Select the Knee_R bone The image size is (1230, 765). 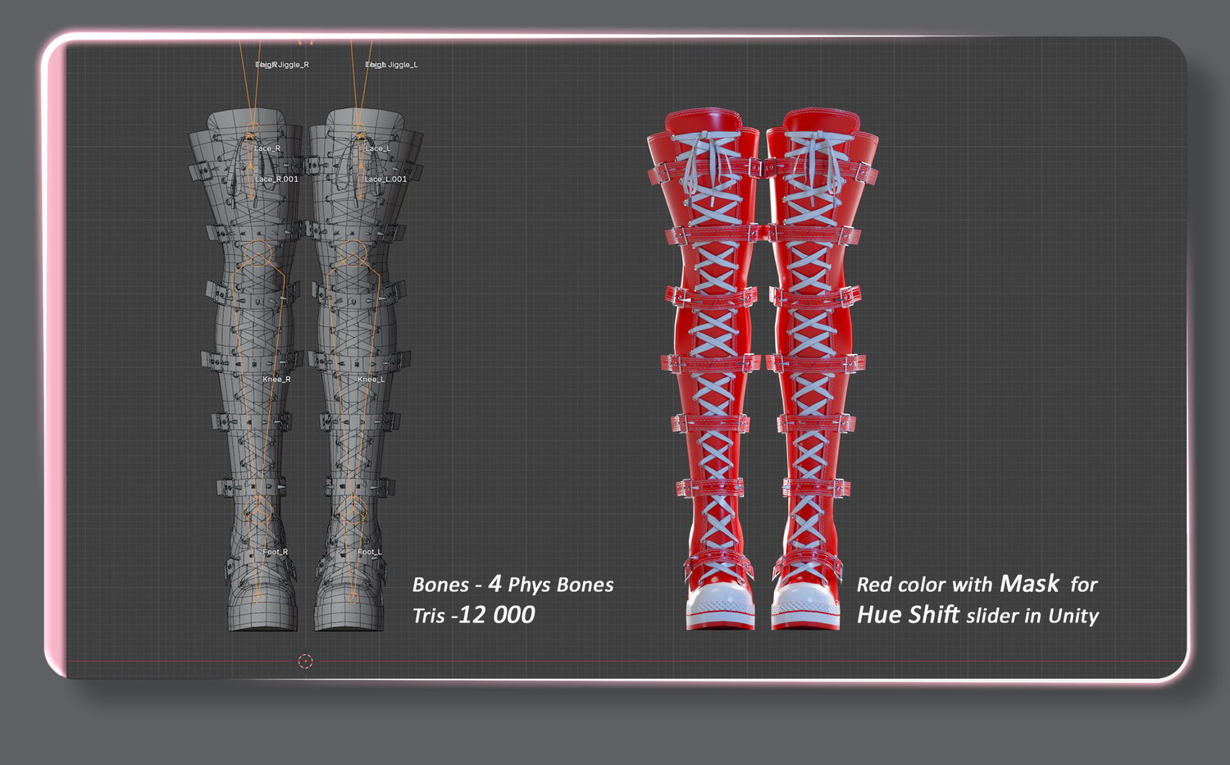[276, 379]
